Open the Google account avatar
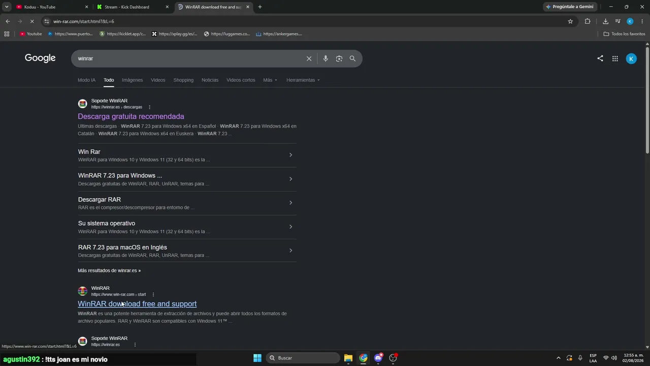Viewport: 650px width, 366px height. tap(631, 58)
